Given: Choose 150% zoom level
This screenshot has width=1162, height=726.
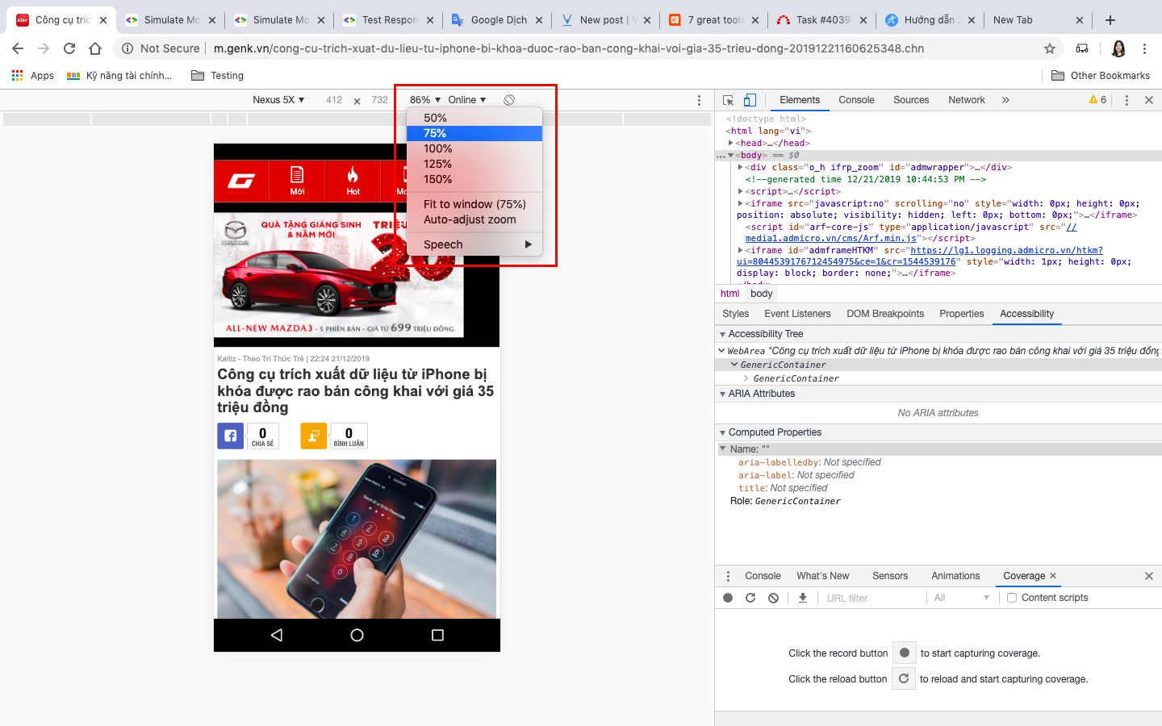Looking at the screenshot, I should tap(474, 179).
